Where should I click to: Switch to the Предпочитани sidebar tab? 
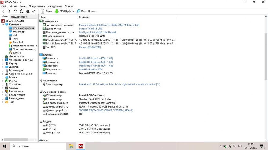click(x=19, y=17)
